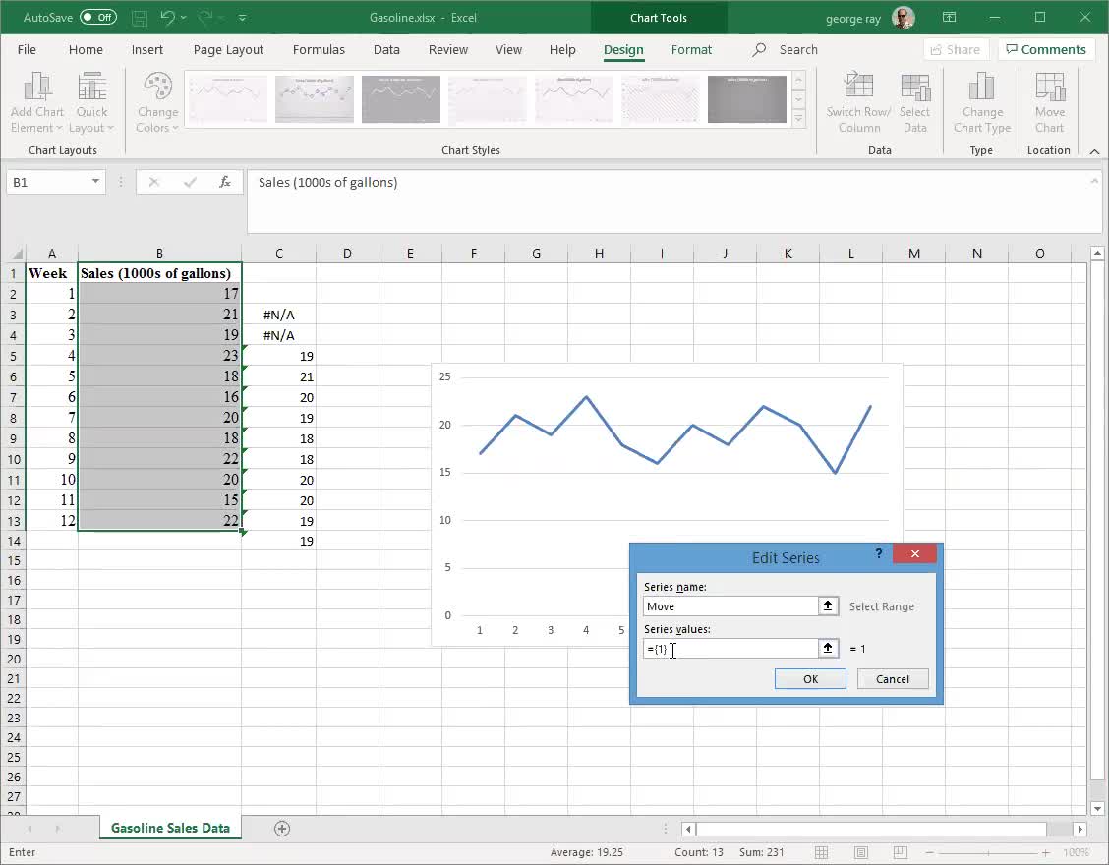Open Ribbon Display Options icon
The image size is (1109, 865).
(949, 17)
